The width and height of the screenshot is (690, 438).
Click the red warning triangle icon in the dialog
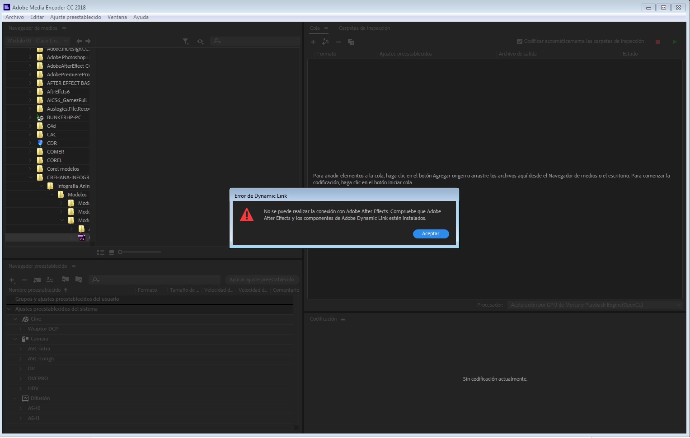pos(247,214)
